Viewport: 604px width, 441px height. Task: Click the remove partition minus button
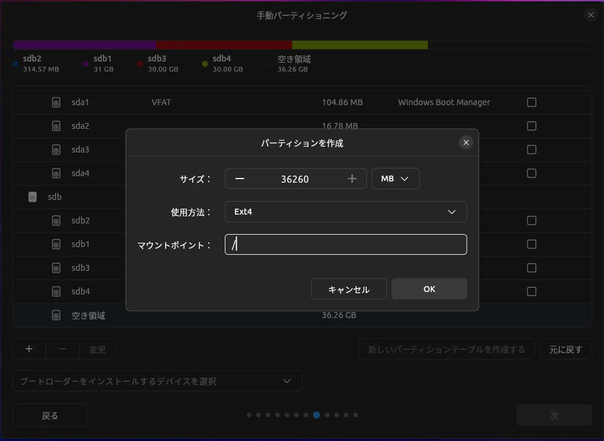coord(62,349)
